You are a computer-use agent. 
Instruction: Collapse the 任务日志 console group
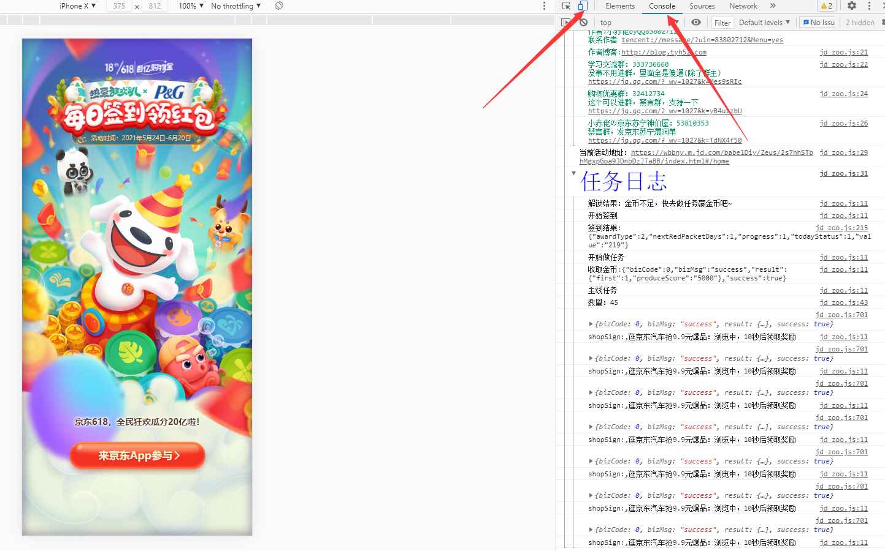coord(573,174)
